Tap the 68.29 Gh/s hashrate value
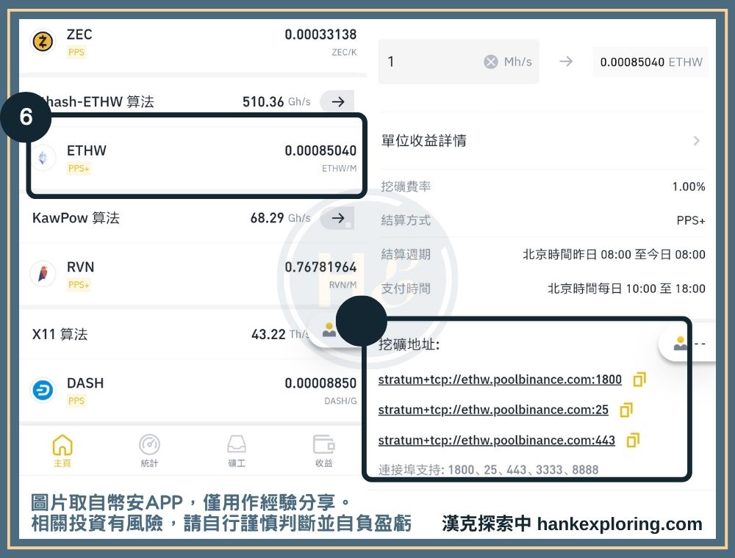 coord(280,217)
